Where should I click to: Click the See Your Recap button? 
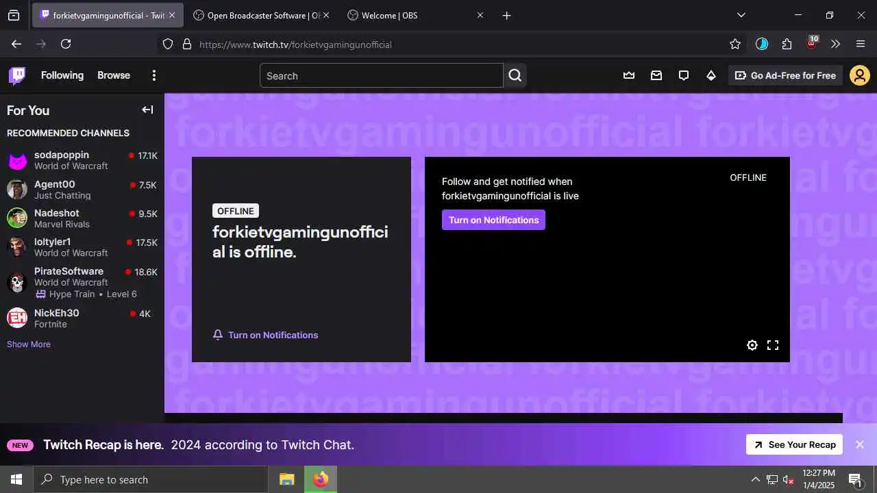(795, 444)
